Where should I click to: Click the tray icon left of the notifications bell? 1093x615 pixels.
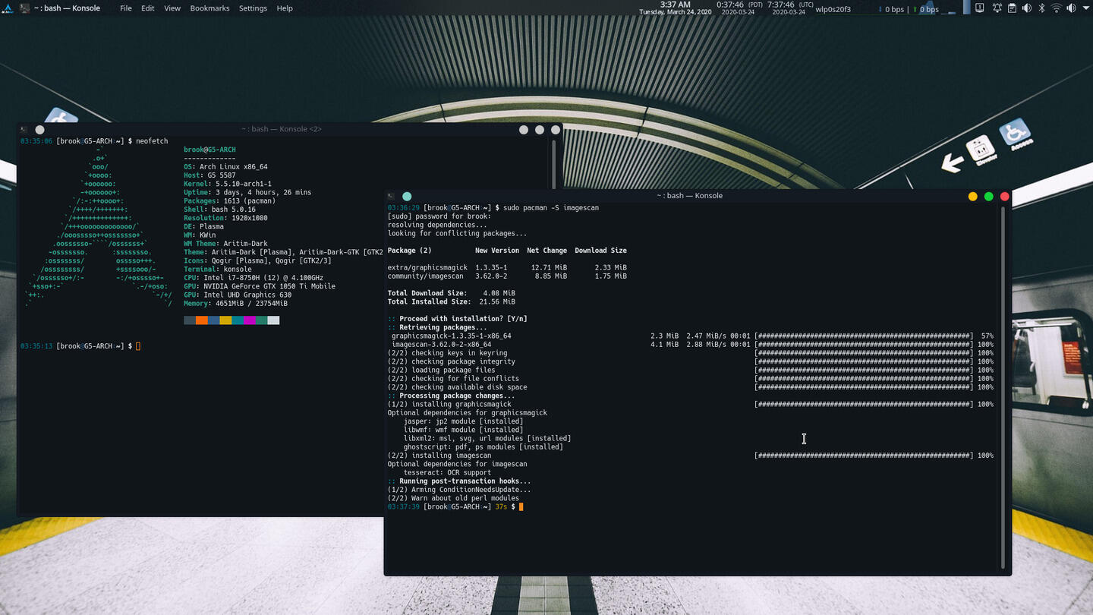tap(980, 8)
